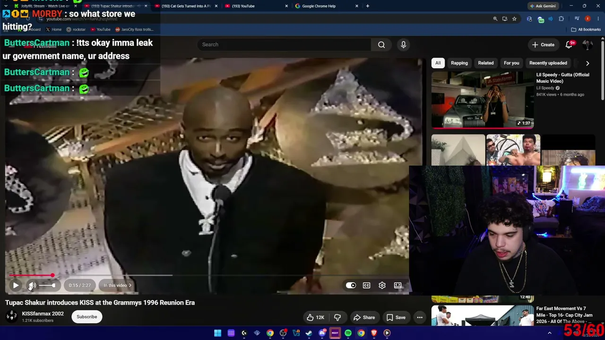Select the Related filter chip

pyautogui.click(x=485, y=63)
